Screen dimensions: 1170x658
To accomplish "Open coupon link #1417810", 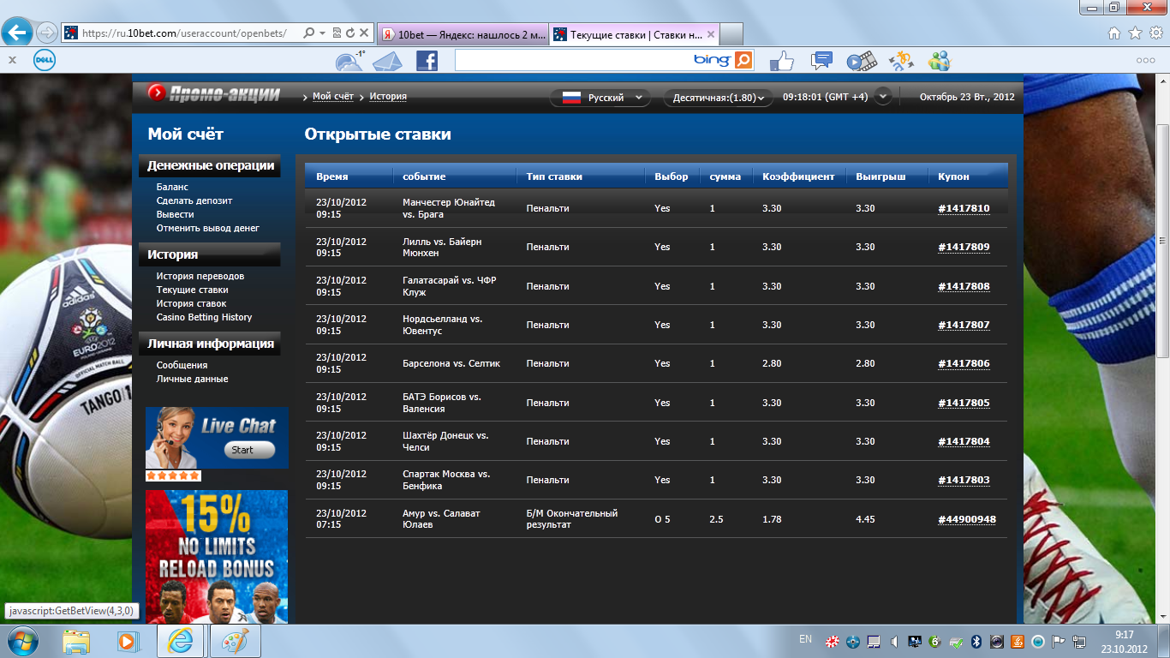I will pos(964,208).
